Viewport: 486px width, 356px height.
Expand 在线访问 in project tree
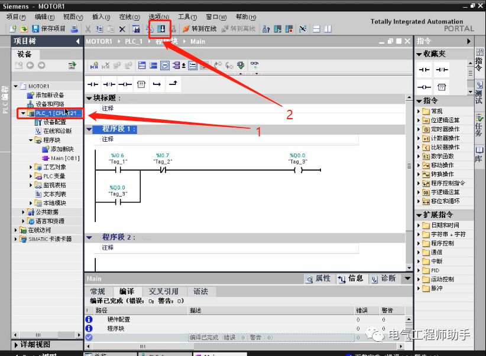(x=15, y=230)
